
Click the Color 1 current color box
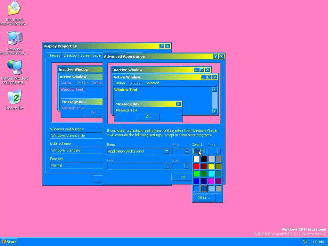coord(197,151)
